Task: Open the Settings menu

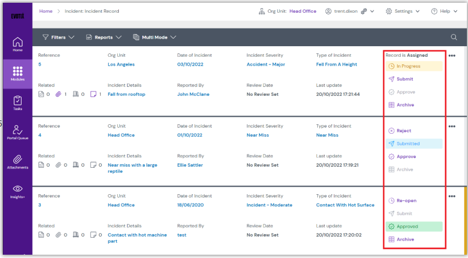Action: tap(403, 11)
